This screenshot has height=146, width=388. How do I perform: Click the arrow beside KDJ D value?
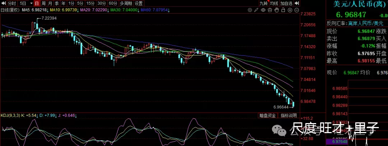coord(56,116)
